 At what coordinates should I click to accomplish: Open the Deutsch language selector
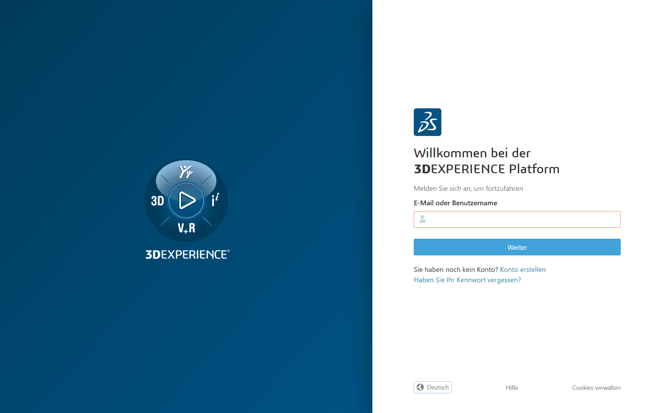pyautogui.click(x=433, y=387)
